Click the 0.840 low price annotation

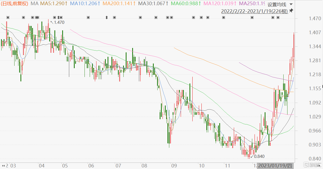point(259,156)
